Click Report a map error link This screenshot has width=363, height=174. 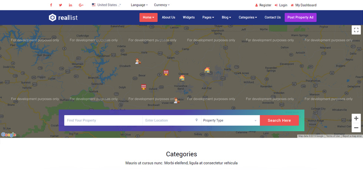click(352, 136)
